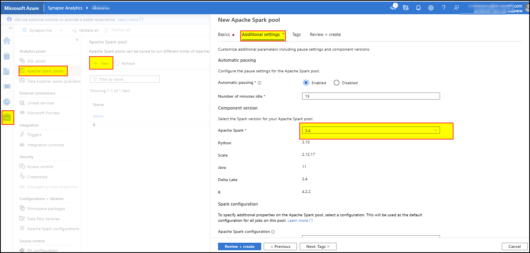
Task: Edit the Number of minutes idle field
Action: coord(371,96)
